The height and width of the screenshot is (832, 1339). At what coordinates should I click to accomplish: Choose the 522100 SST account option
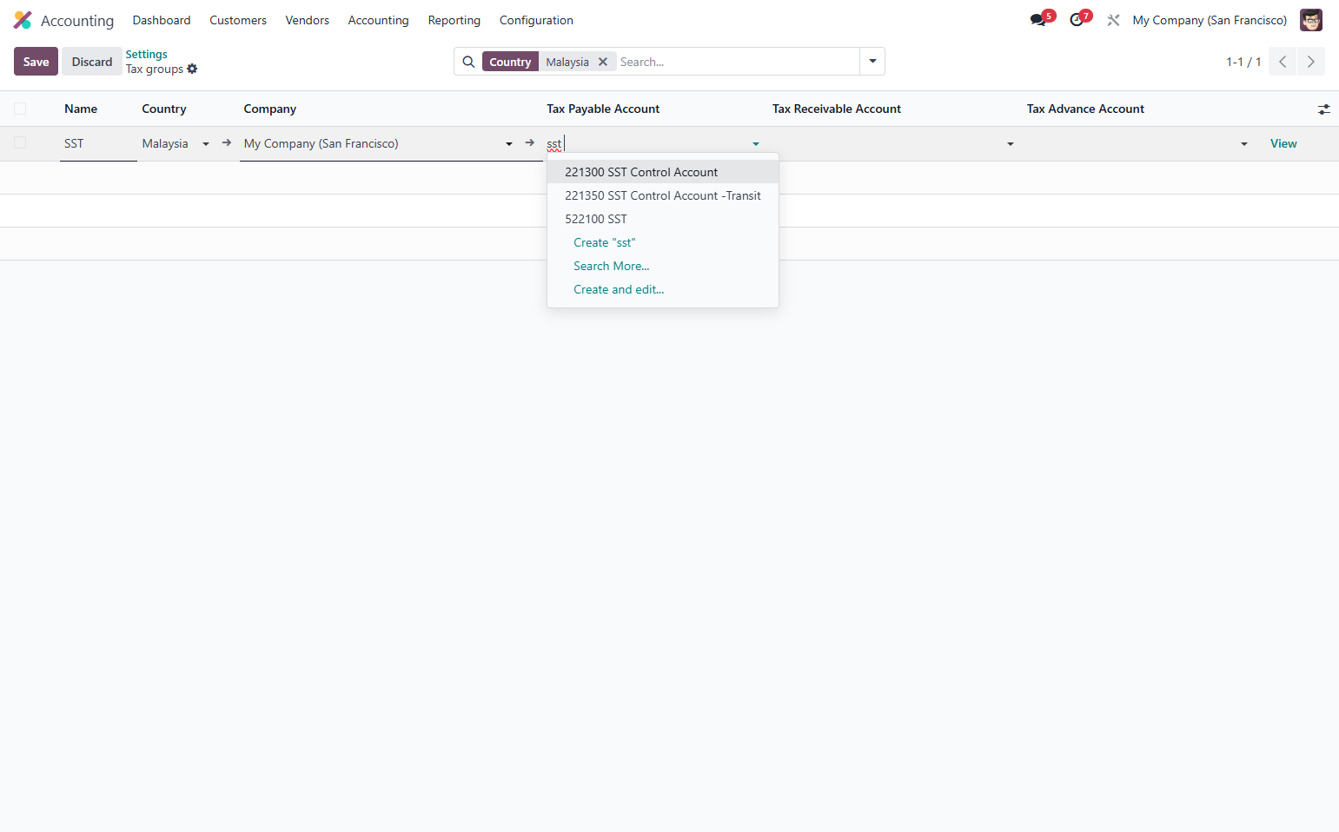tap(663, 219)
